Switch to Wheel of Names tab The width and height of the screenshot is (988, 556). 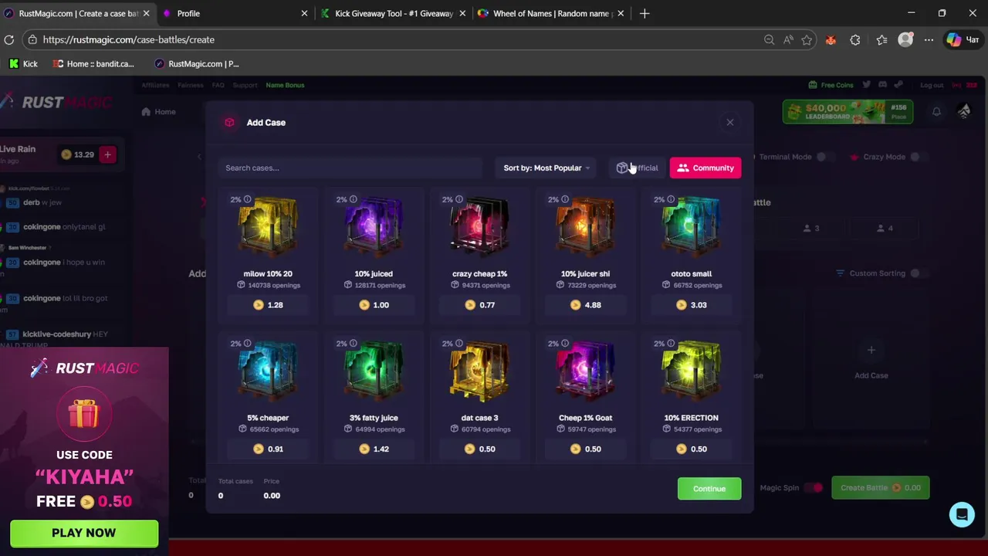click(x=551, y=13)
